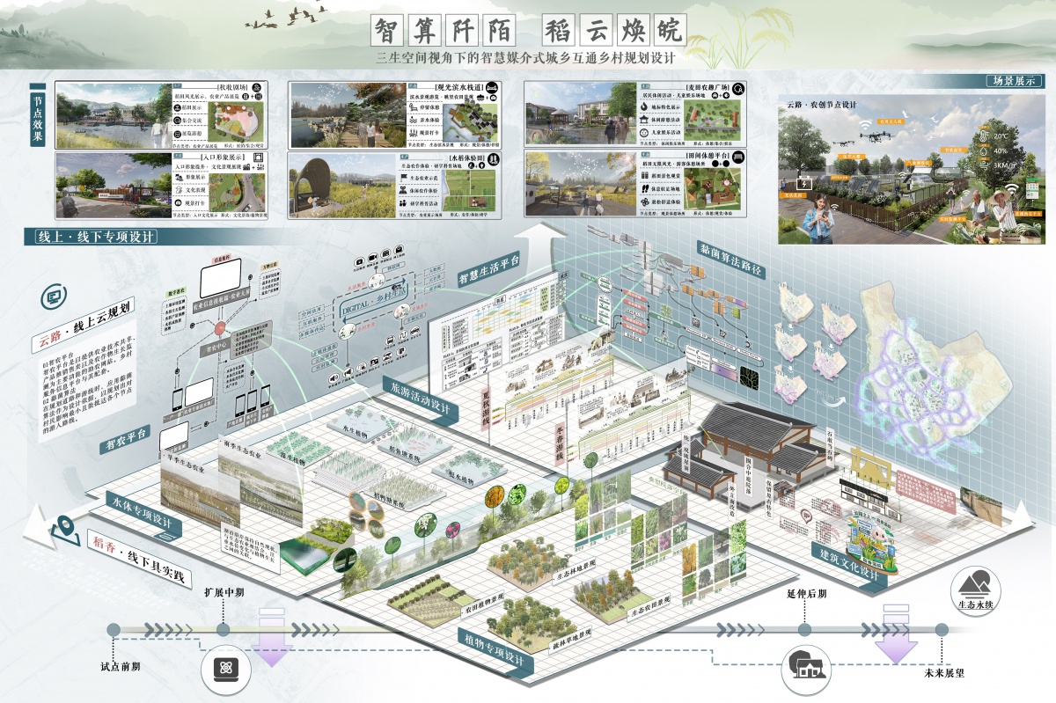
Task: Click the 试点前期 timeline node
Action: point(113,630)
